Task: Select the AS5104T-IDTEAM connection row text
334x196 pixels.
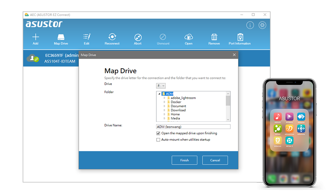Action: tap(60, 62)
